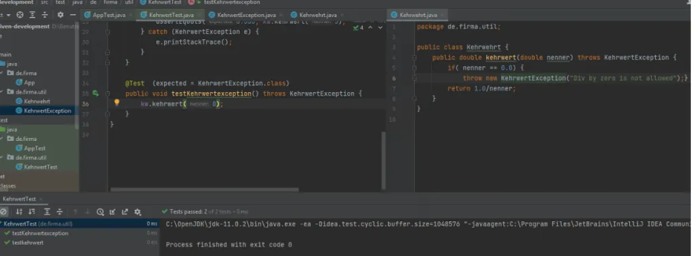Collapse de.firma package under test

(1, 139)
